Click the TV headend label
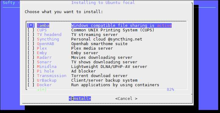 (x=49, y=35)
